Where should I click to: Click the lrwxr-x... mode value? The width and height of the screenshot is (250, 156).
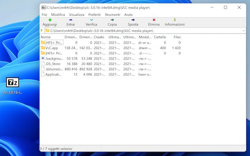(145, 74)
